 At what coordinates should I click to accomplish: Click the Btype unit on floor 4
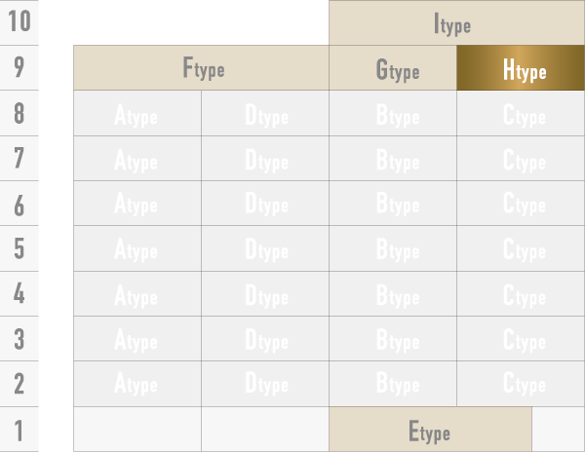click(x=393, y=293)
